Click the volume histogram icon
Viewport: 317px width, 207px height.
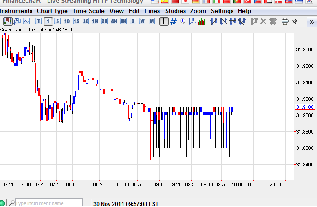(x=202, y=21)
